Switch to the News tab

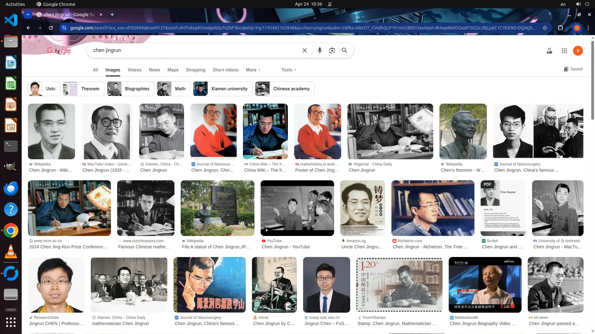(154, 70)
